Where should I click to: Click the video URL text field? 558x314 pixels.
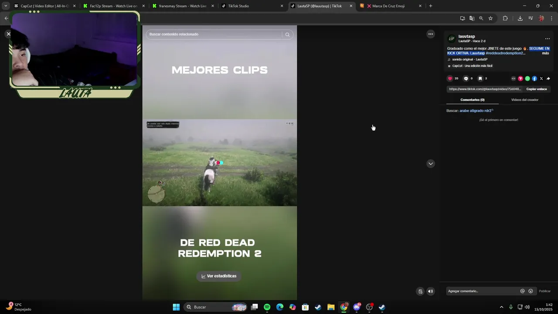(485, 89)
